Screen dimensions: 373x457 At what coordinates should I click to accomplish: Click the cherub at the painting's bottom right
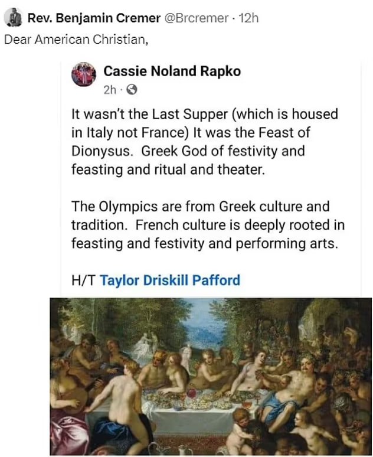pos(309,433)
